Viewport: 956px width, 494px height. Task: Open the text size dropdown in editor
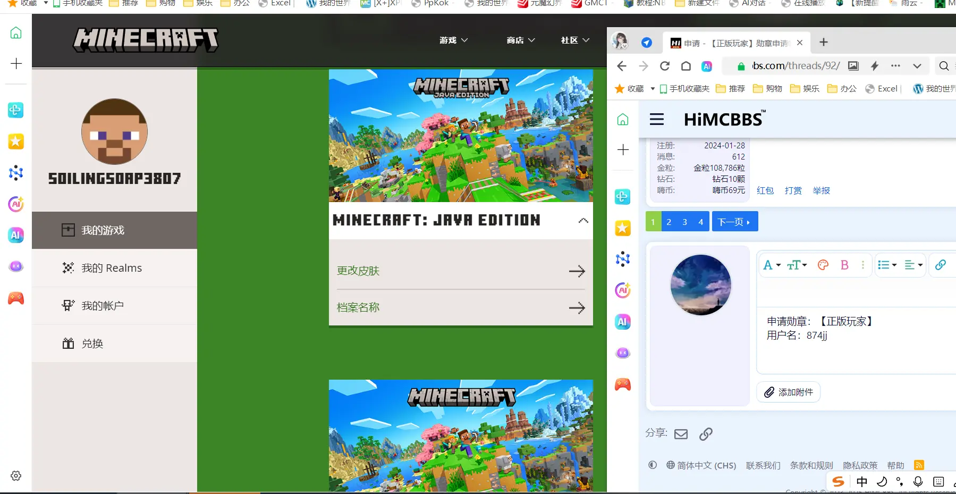(x=797, y=265)
